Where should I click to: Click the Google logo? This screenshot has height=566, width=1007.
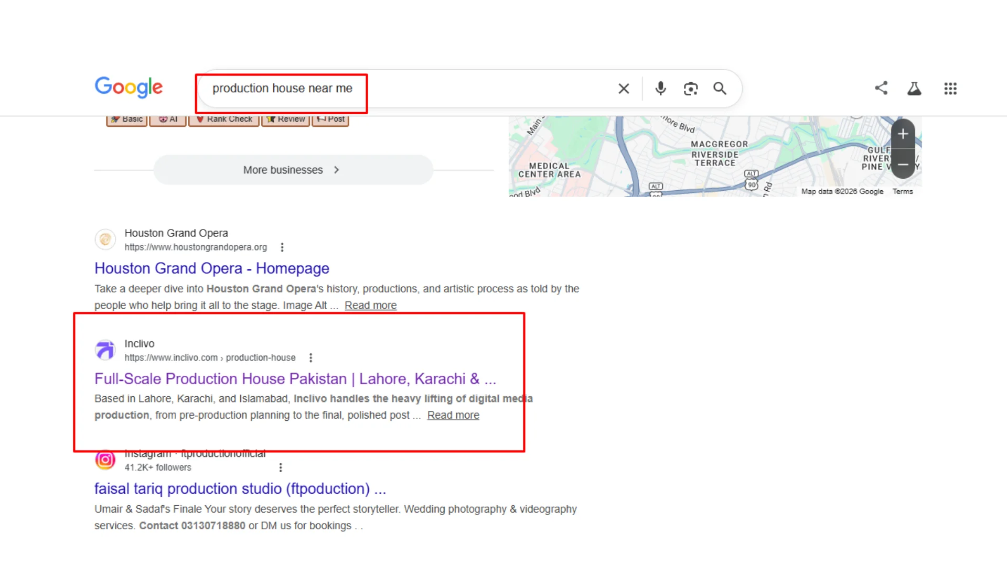coord(128,87)
